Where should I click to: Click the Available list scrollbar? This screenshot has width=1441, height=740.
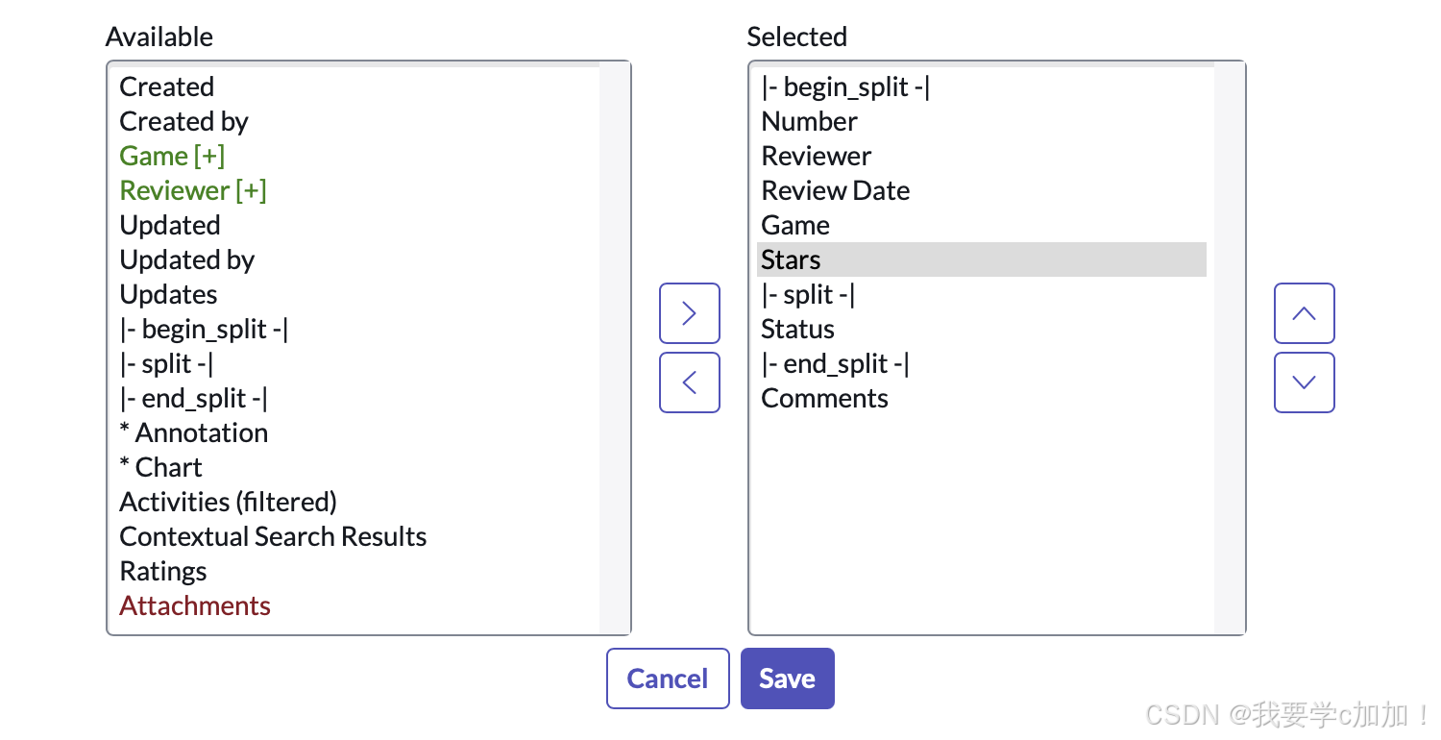point(614,348)
